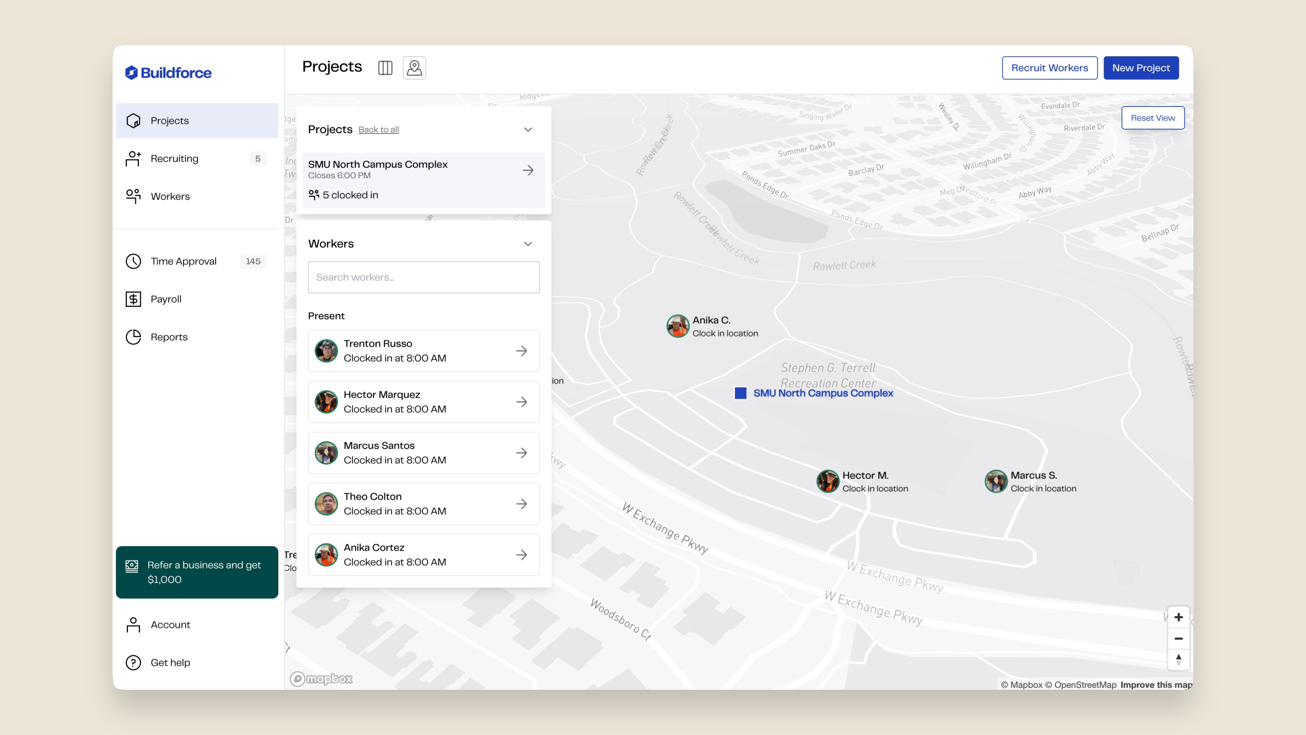The image size is (1306, 735).
Task: Click the Buildforce logo
Action: click(168, 72)
